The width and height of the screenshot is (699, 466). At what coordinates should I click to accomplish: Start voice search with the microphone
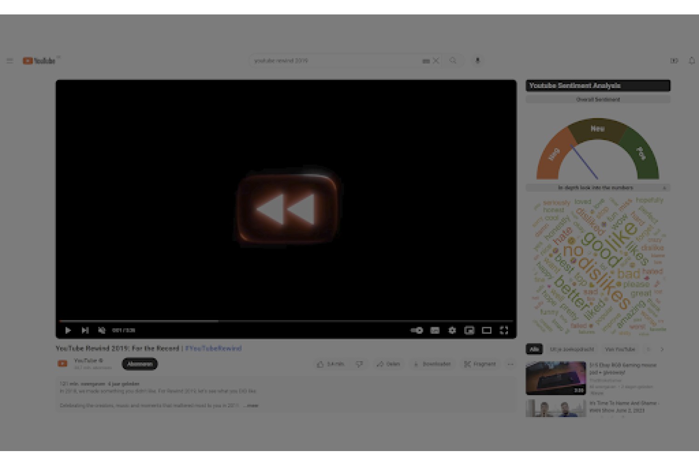(477, 61)
